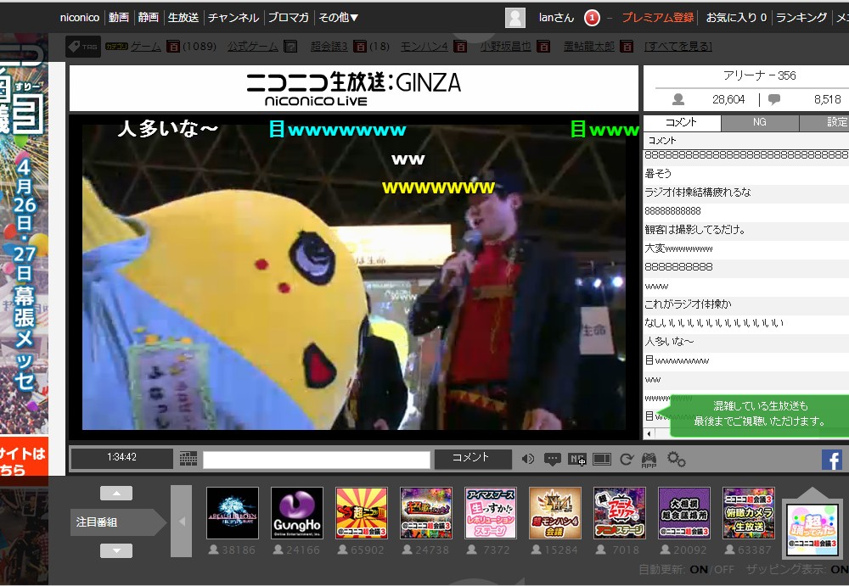Image resolution: width=849 pixels, height=586 pixels.
Task: Click the left carousel arrow for thumbnails
Action: [x=182, y=521]
